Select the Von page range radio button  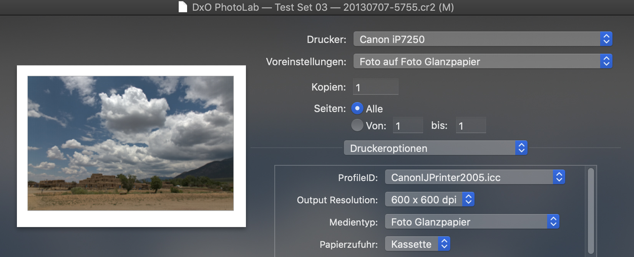[x=357, y=125]
